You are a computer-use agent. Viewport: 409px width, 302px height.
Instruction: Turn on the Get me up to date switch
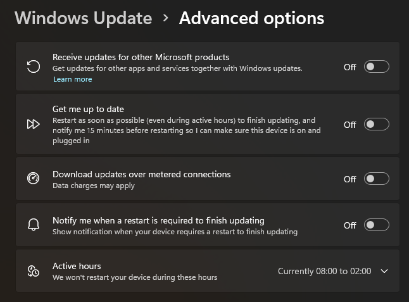click(377, 124)
